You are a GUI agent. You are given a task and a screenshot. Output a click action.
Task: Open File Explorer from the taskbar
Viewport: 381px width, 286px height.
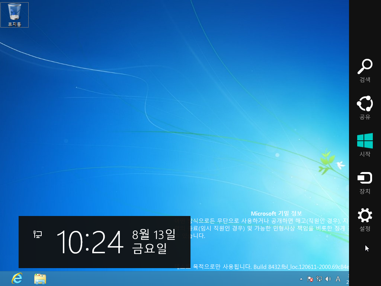pyautogui.click(x=40, y=279)
